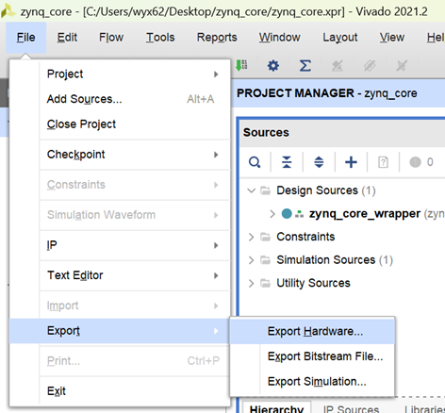Click the green program device arrow icon
The image size is (445, 413).
[x=241, y=65]
